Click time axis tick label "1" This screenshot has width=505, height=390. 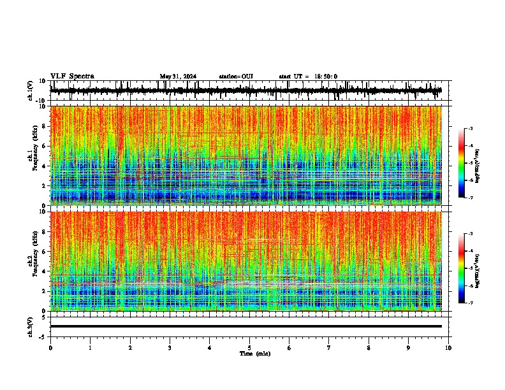90,348
